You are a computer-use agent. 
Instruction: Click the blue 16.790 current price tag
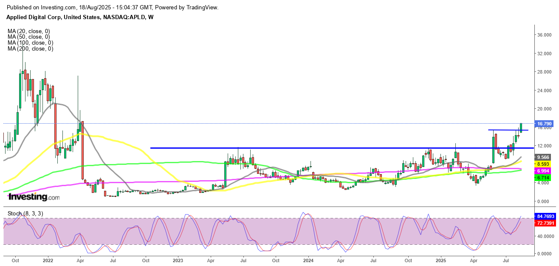[x=544, y=124]
